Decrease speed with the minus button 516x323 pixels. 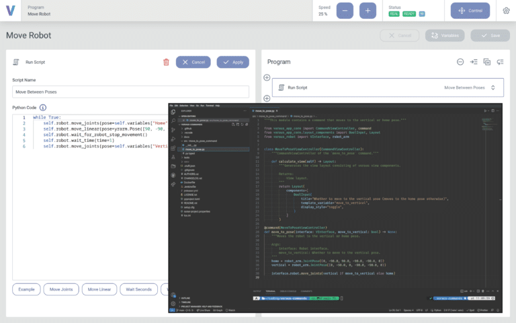[344, 10]
